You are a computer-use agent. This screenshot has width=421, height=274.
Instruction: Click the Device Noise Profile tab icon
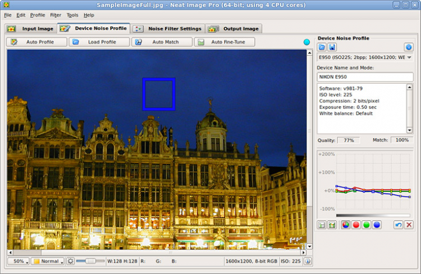coord(65,28)
